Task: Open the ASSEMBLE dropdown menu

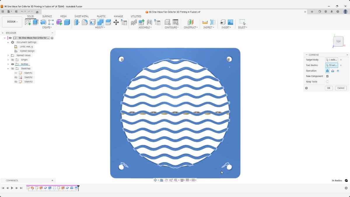Action: coord(145,27)
